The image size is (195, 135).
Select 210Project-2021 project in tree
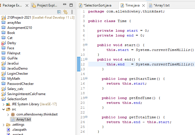[19, 18]
